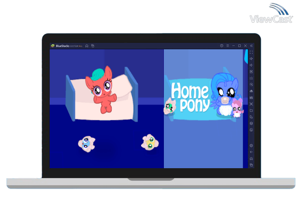Click the hexagon layers sidebar icon
Viewport: 299px width, 206px height.
pyautogui.click(x=251, y=123)
